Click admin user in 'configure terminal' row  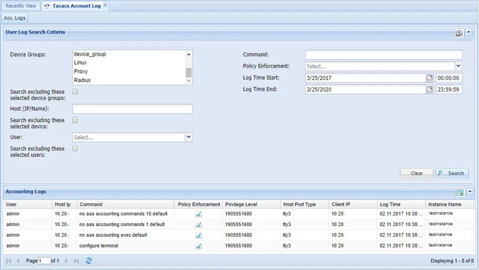click(x=13, y=246)
